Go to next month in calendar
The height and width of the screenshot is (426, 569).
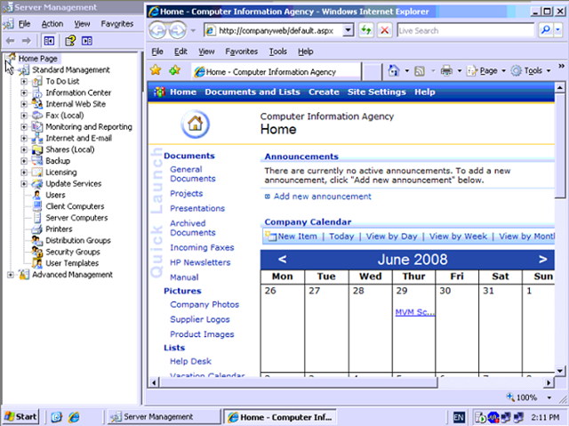point(542,260)
